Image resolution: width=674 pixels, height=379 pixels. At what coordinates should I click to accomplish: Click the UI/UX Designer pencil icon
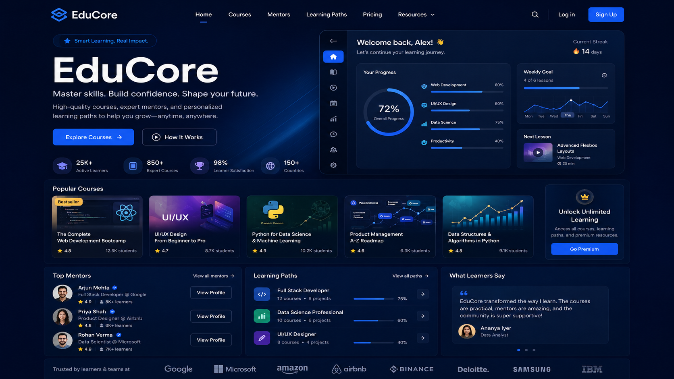(x=262, y=338)
